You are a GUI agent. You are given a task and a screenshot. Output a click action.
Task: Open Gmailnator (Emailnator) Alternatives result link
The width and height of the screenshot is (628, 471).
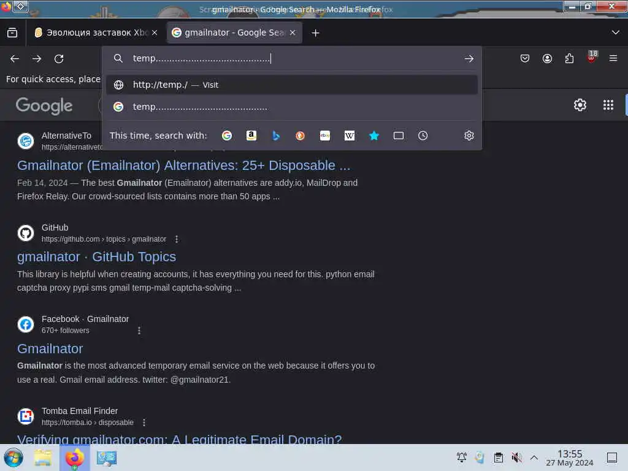pyautogui.click(x=183, y=166)
